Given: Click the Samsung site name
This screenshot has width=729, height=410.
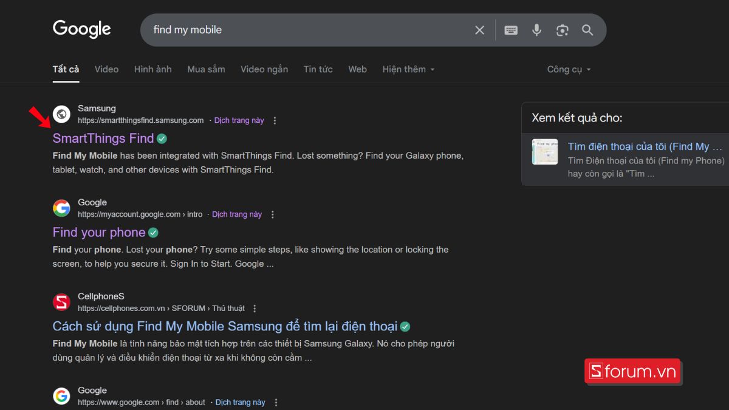Looking at the screenshot, I should [x=97, y=108].
